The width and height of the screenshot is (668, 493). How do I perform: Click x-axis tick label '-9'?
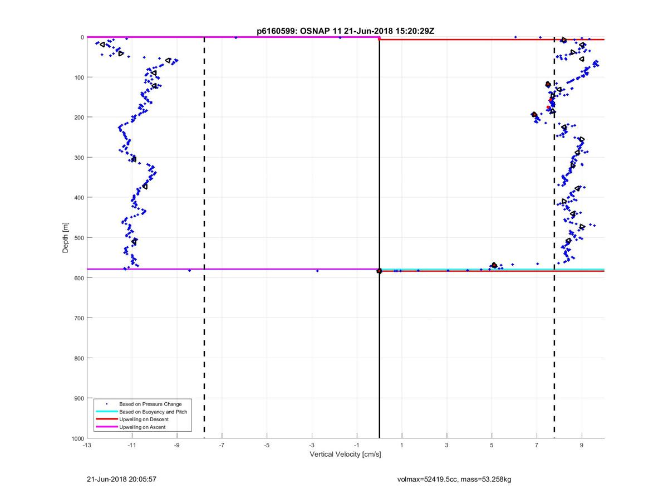click(177, 445)
